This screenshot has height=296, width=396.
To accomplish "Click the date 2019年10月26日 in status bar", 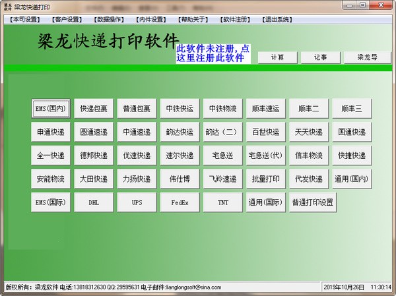I will [x=344, y=287].
